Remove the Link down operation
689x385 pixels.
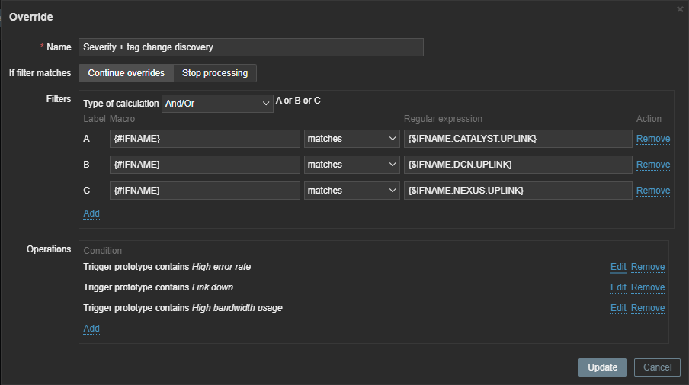647,287
